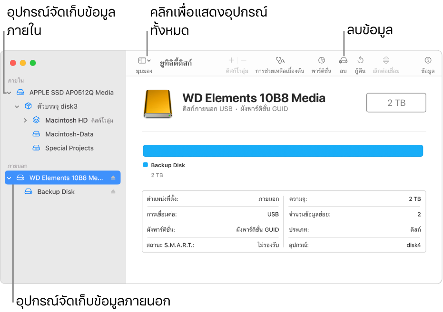Click the 'ไม่รองรับ' S.M.A.R.T. status value
443x312 pixels.
coord(268,245)
